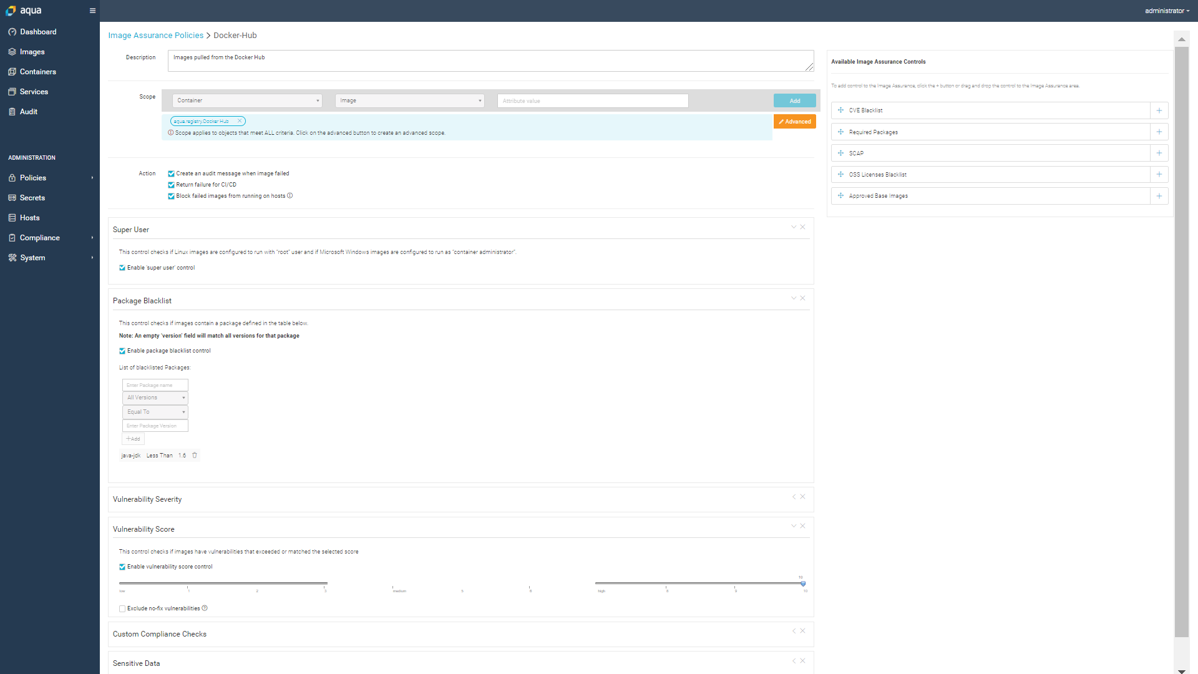Toggle Block failed images from running checkbox
The height and width of the screenshot is (674, 1198).
[171, 197]
